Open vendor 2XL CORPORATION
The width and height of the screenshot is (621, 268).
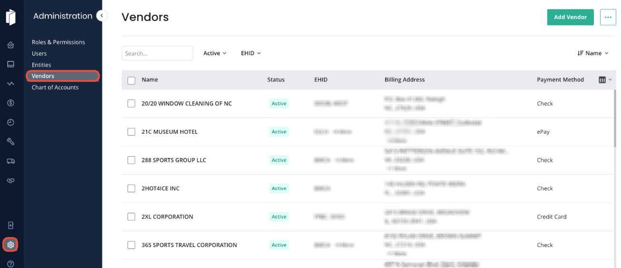168,217
